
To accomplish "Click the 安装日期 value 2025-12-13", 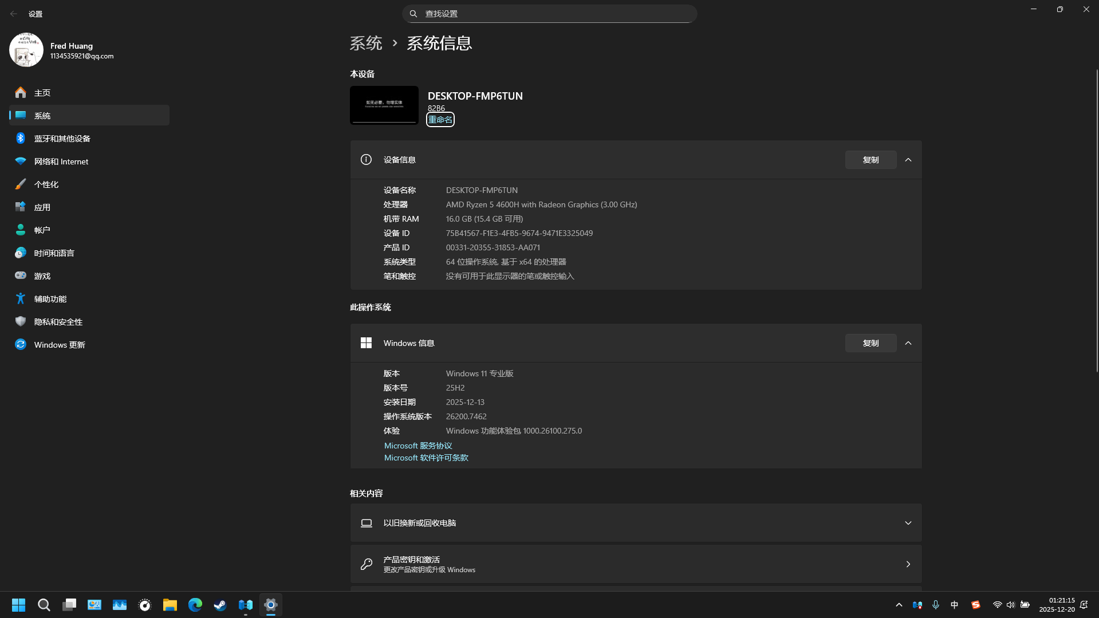I will point(465,402).
